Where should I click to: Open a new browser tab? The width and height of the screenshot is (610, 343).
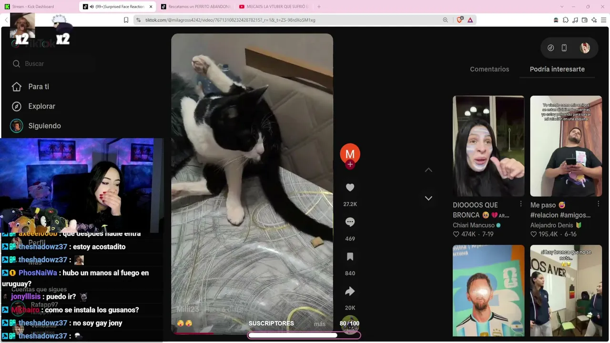click(319, 7)
